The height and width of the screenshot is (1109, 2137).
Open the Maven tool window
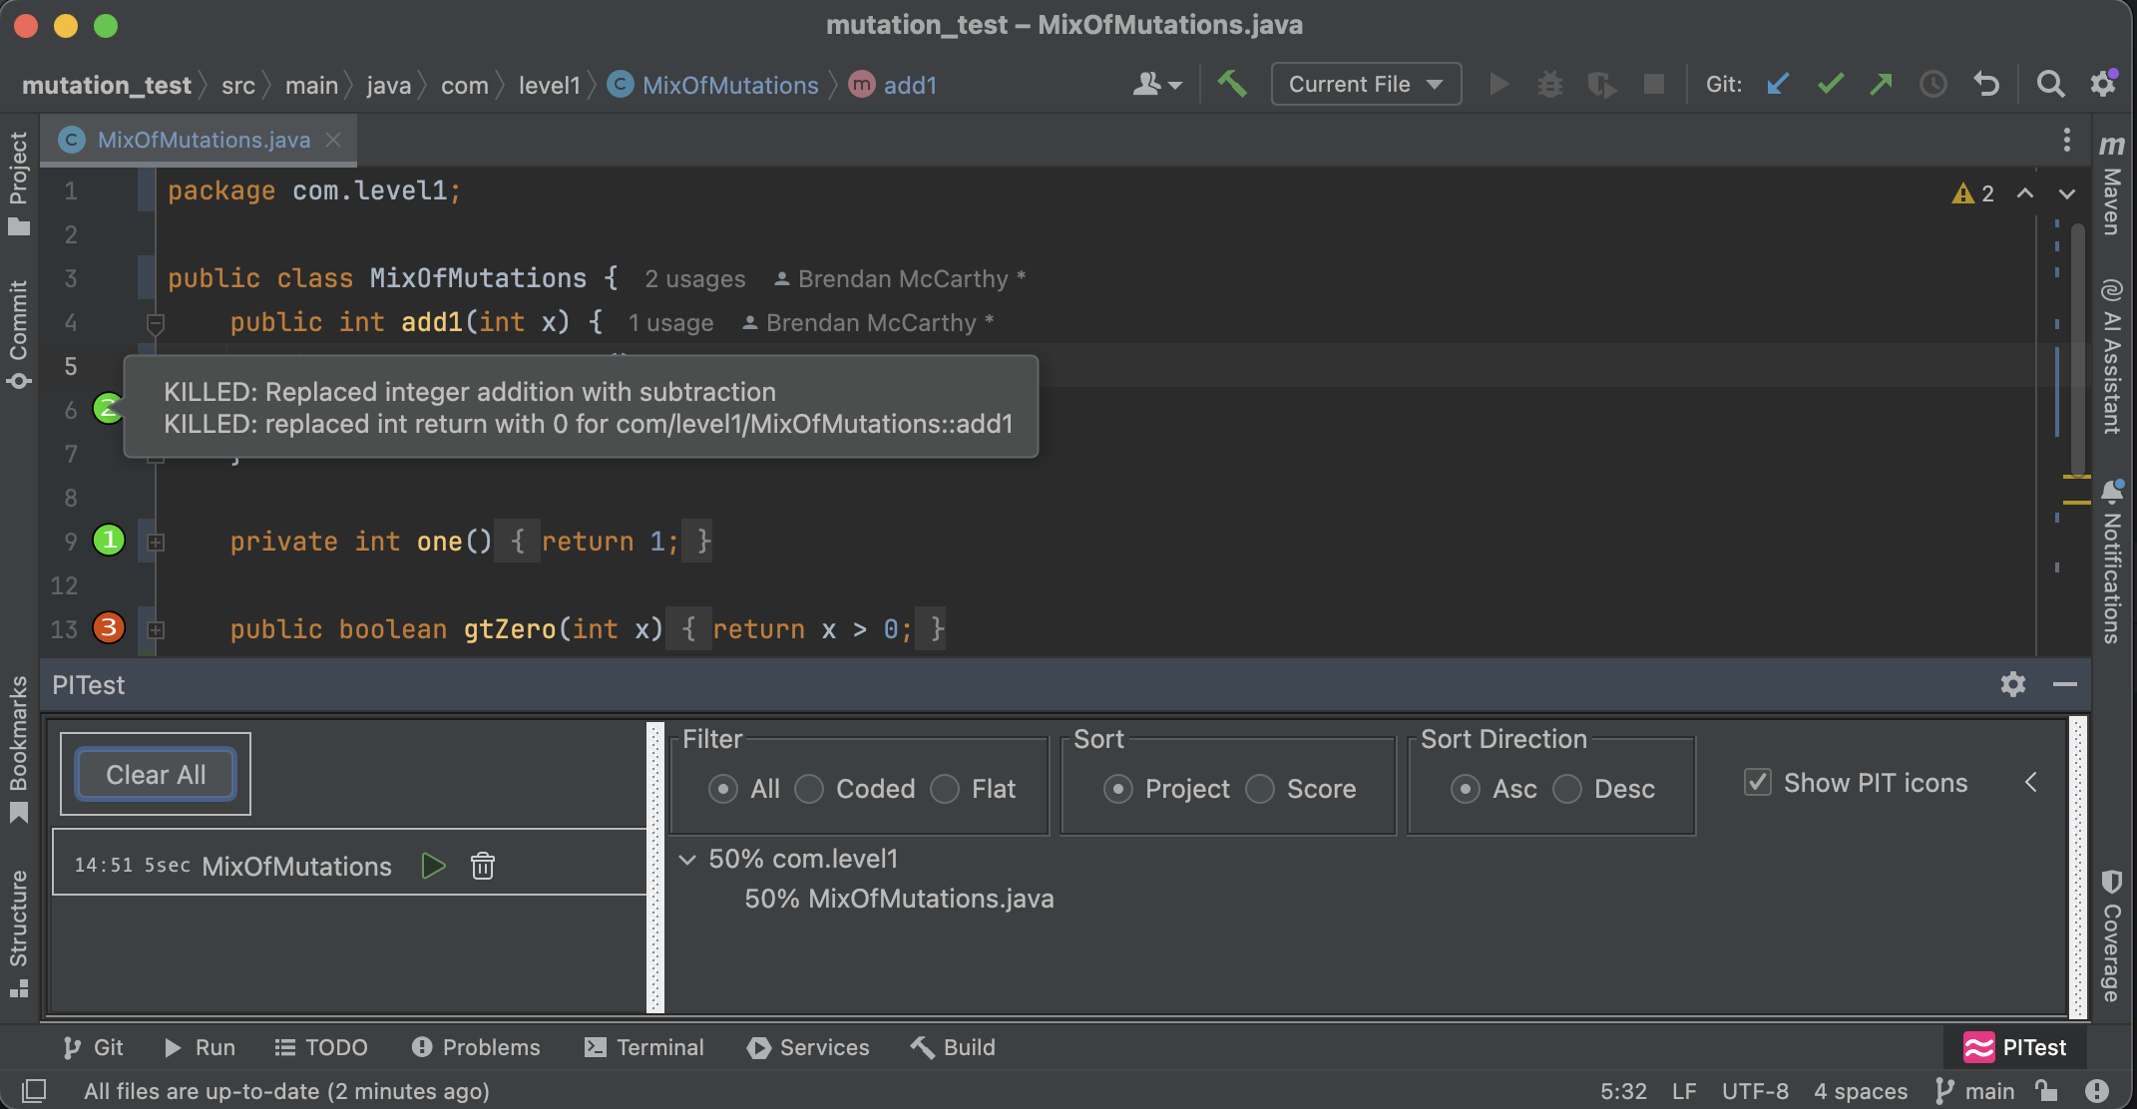[x=2112, y=185]
